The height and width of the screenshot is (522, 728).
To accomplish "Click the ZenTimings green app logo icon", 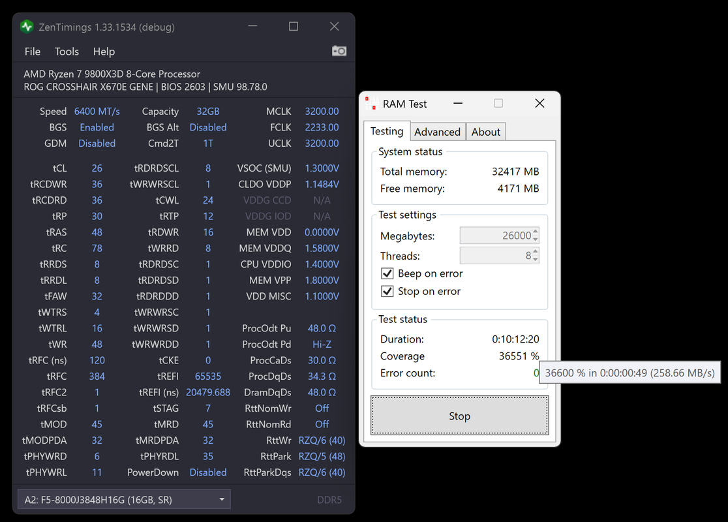I will [27, 27].
